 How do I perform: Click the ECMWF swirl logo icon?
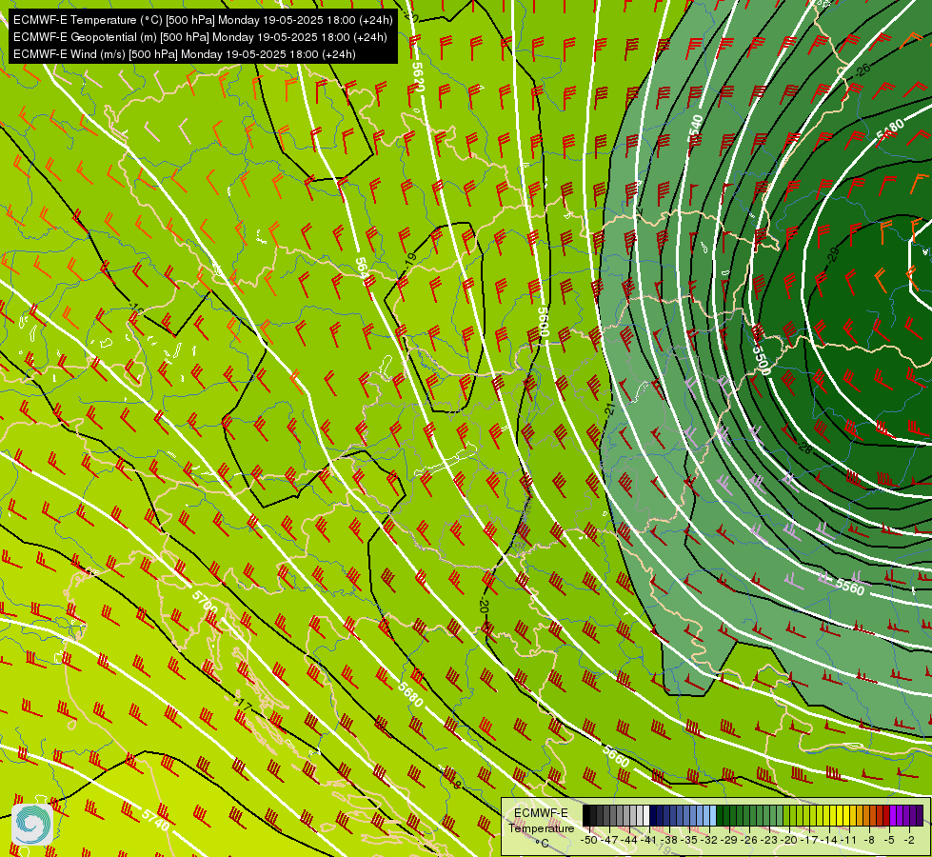32,825
